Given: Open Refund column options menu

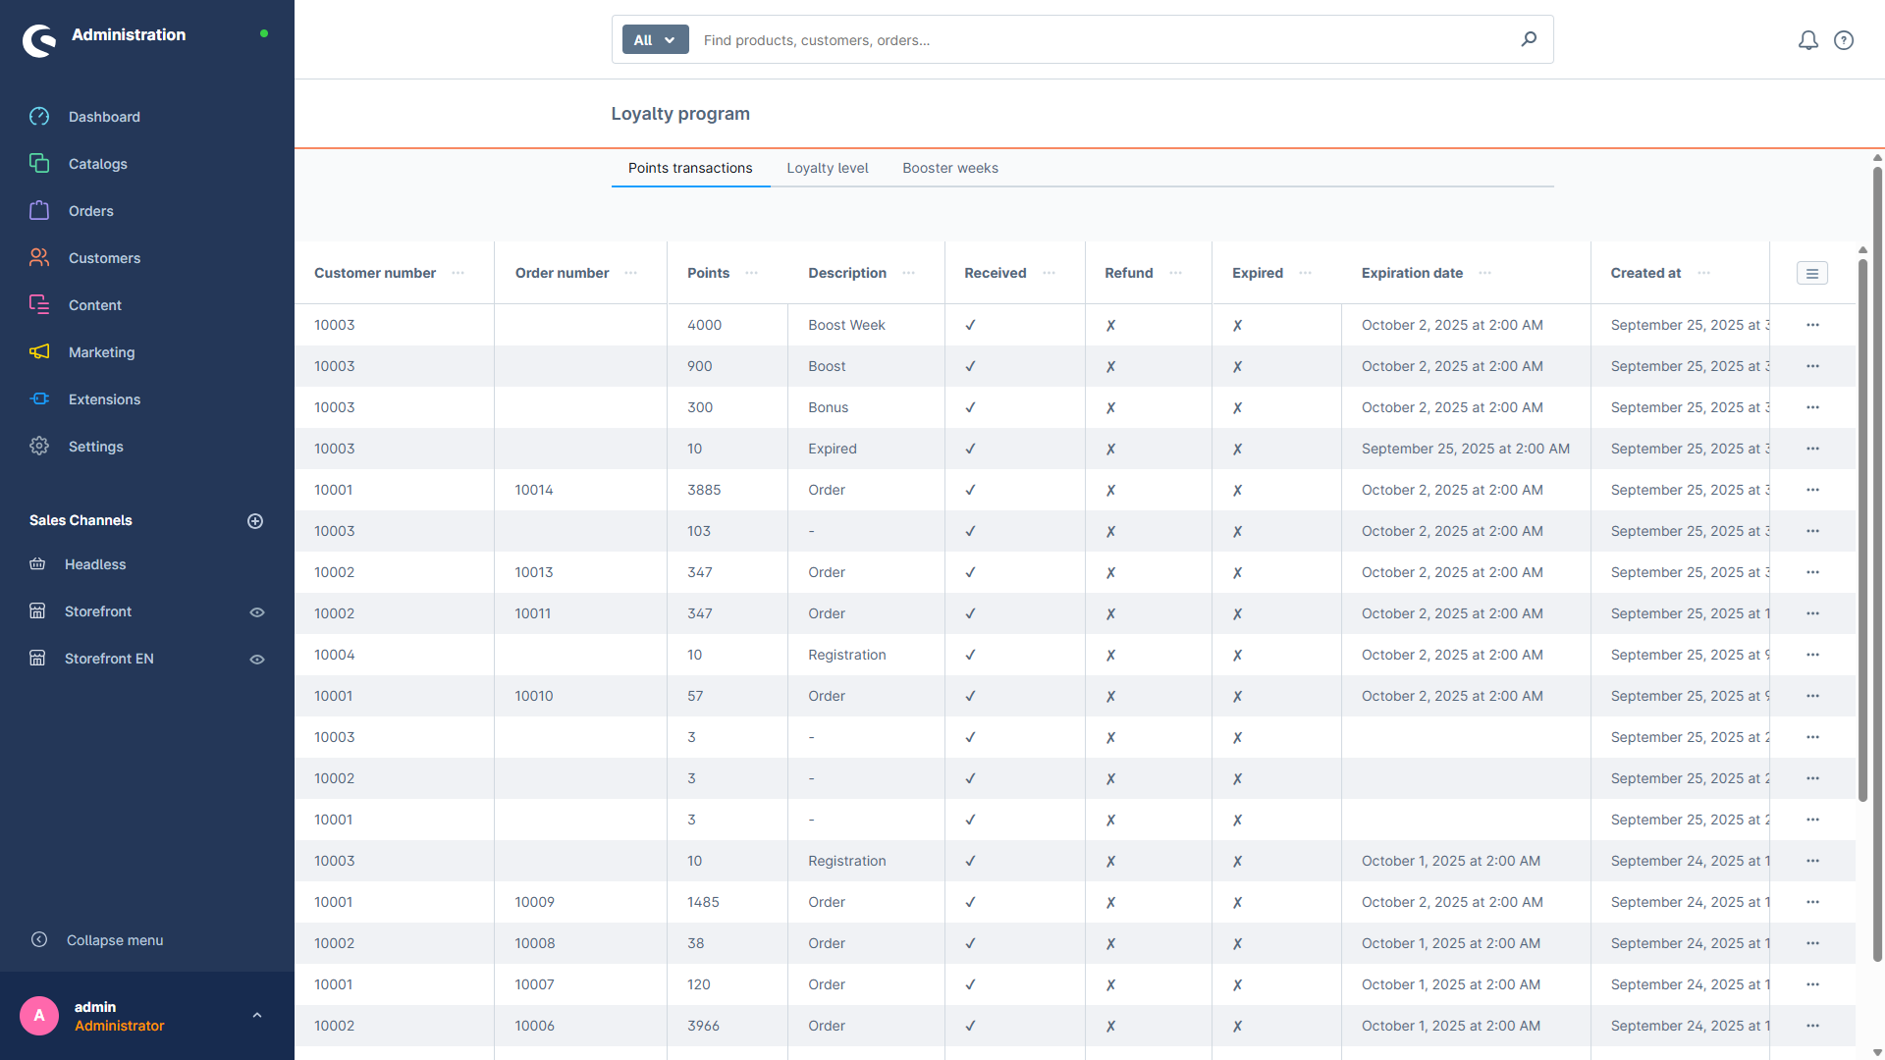Looking at the screenshot, I should pyautogui.click(x=1176, y=274).
